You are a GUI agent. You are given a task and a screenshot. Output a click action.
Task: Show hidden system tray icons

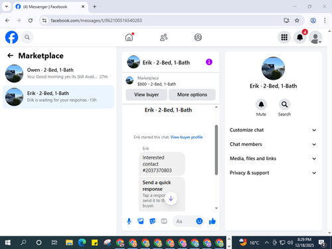coord(267,242)
